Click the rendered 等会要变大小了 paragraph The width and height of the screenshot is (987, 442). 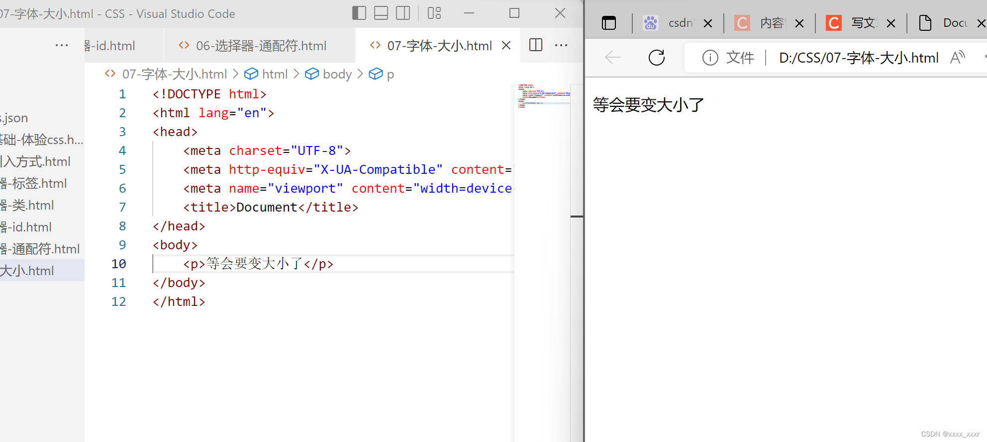(x=649, y=105)
